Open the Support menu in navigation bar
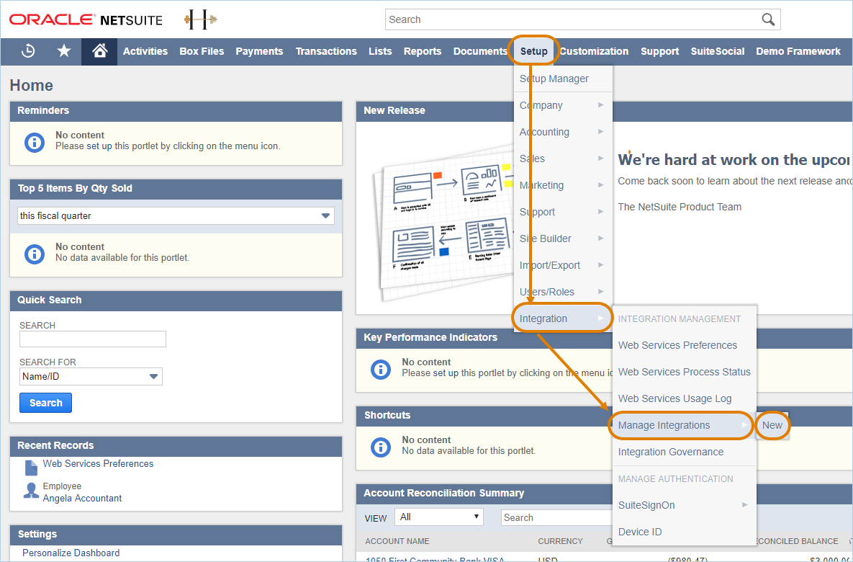853x562 pixels. pos(659,51)
